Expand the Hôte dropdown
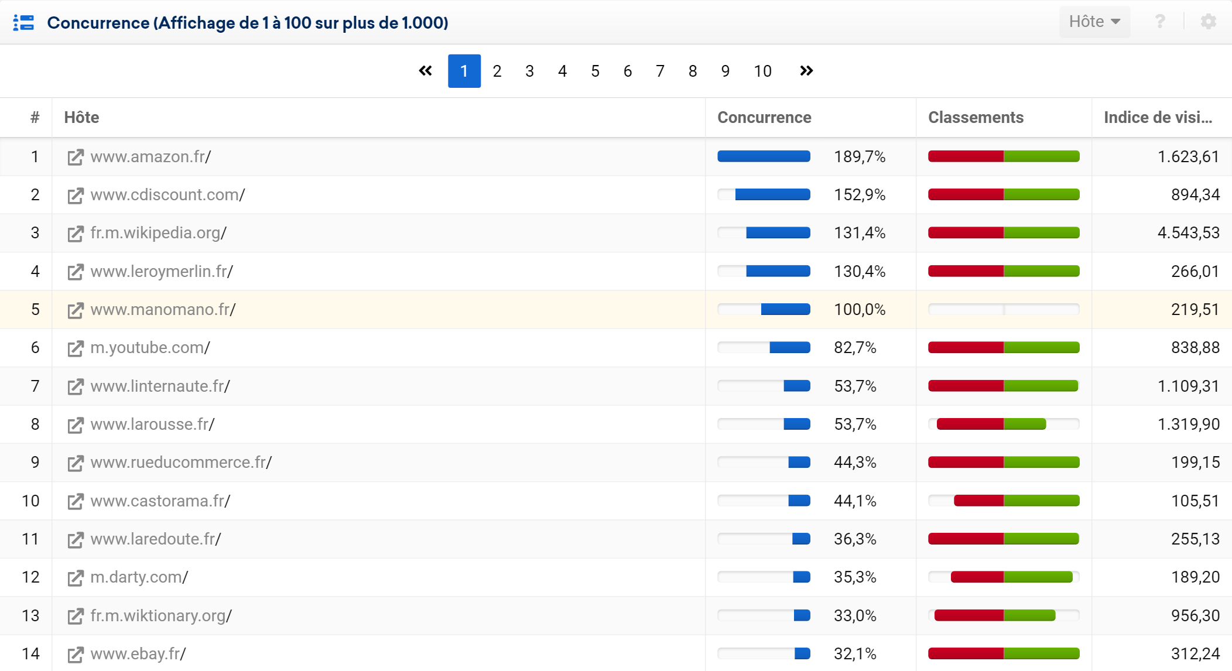1232x671 pixels. (1094, 22)
